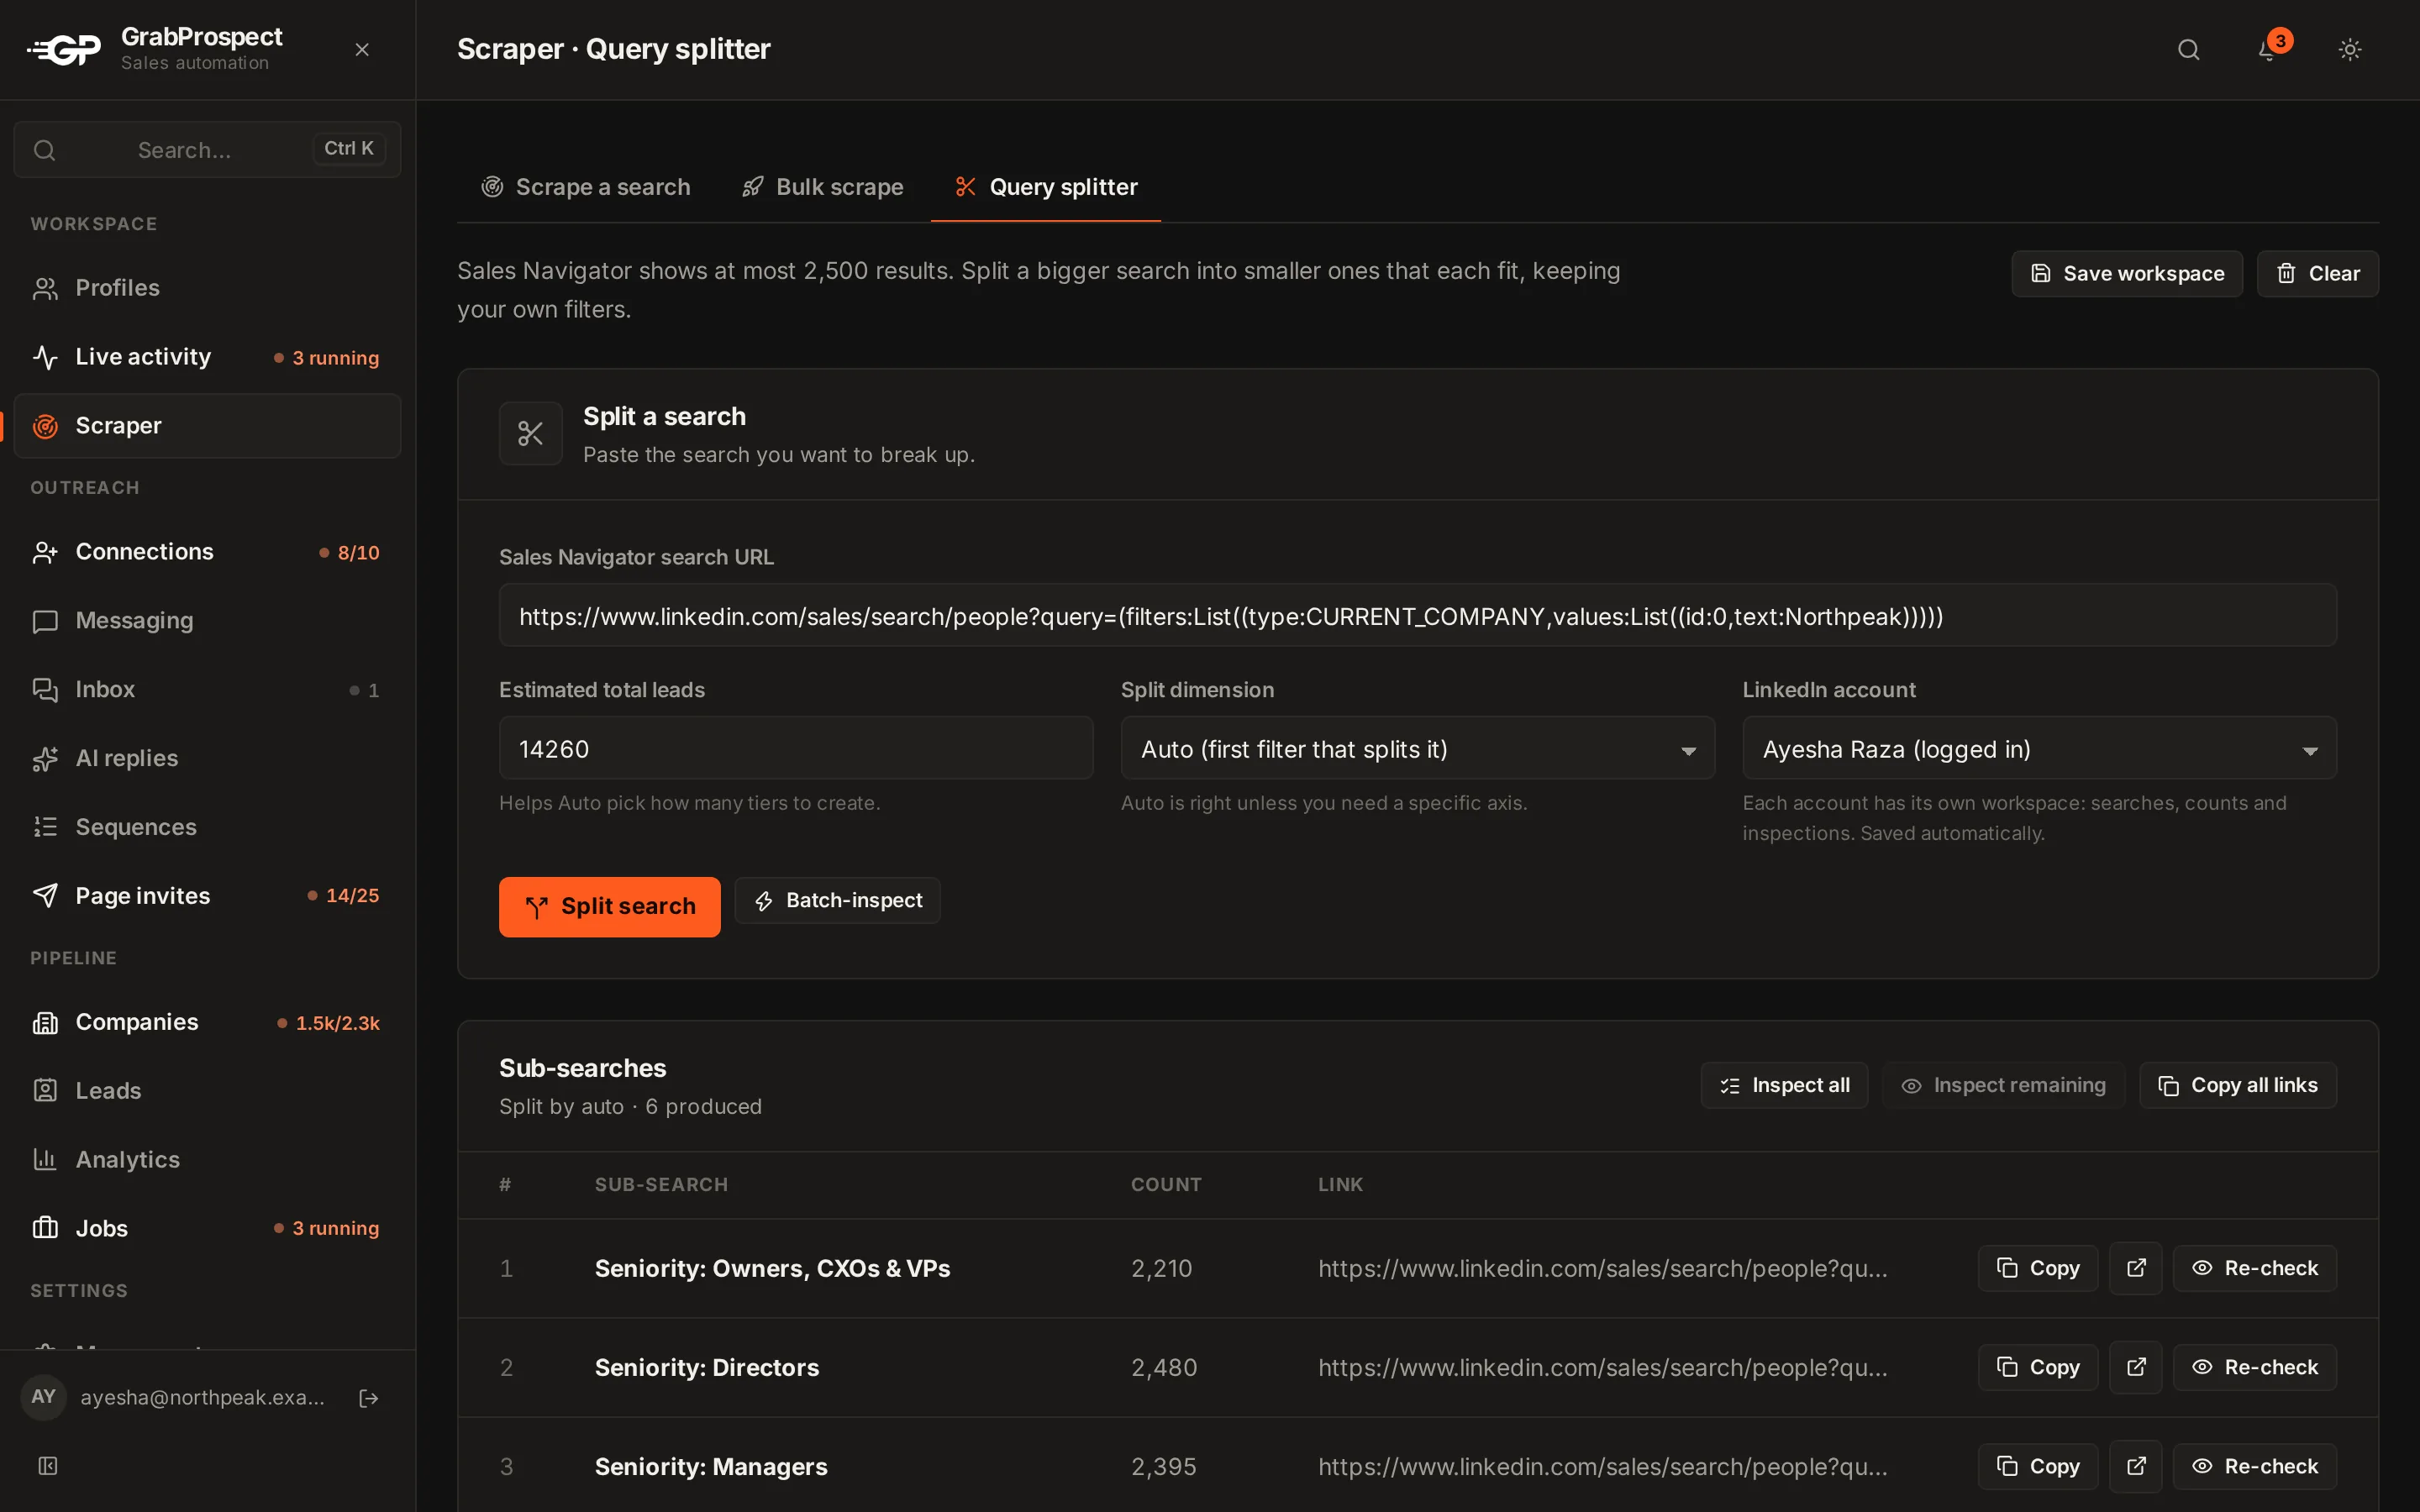The width and height of the screenshot is (2420, 1512).
Task: Click Save workspace button
Action: point(2127,274)
